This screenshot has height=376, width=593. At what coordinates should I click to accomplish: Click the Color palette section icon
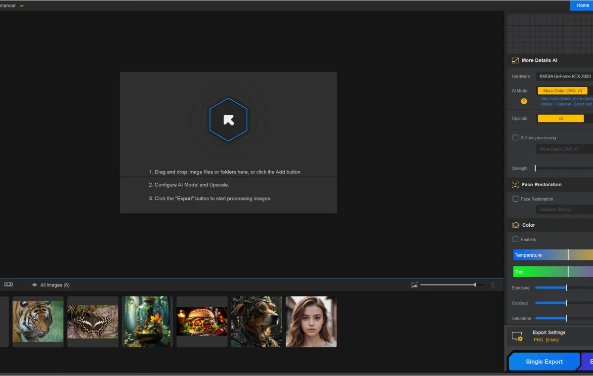click(515, 225)
